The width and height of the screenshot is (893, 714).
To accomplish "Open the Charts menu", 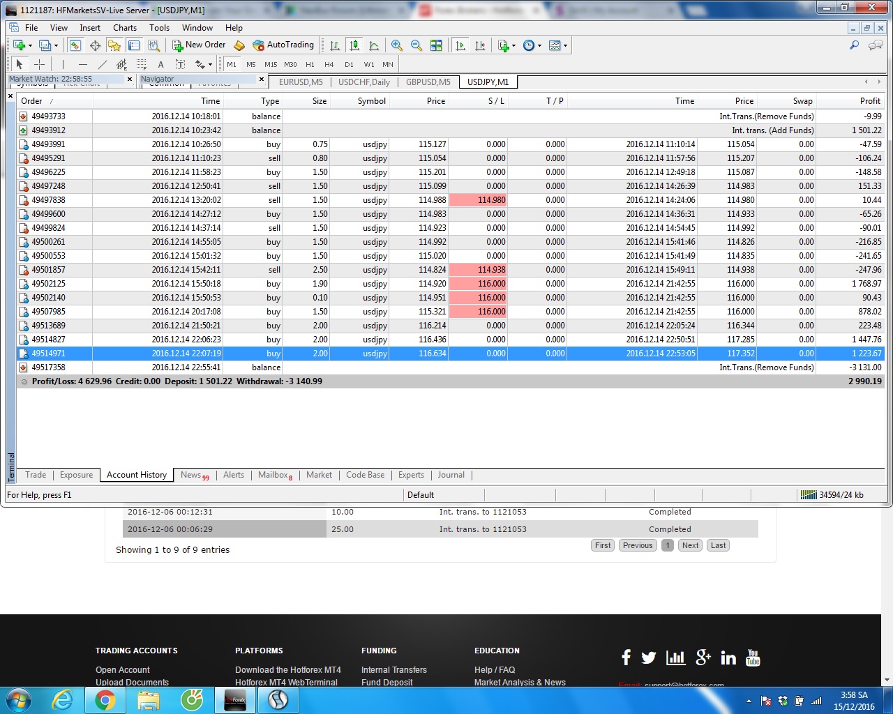I will [125, 28].
